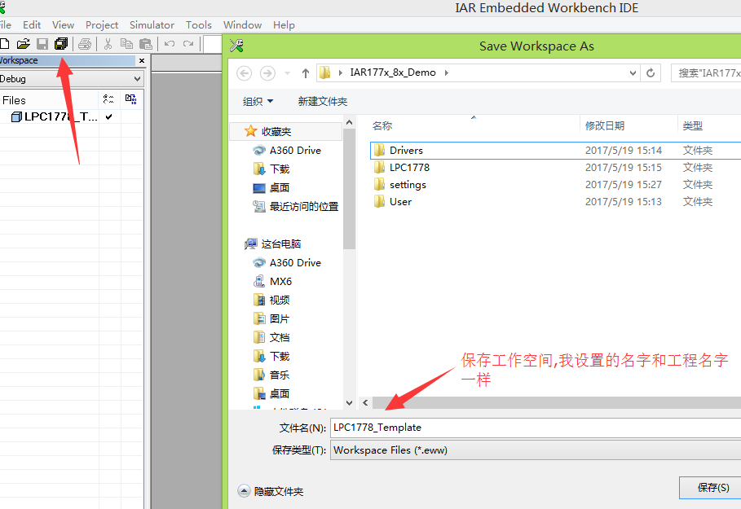This screenshot has height=509, width=741.
Task: Select the LPC1778 folder
Action: (x=402, y=168)
